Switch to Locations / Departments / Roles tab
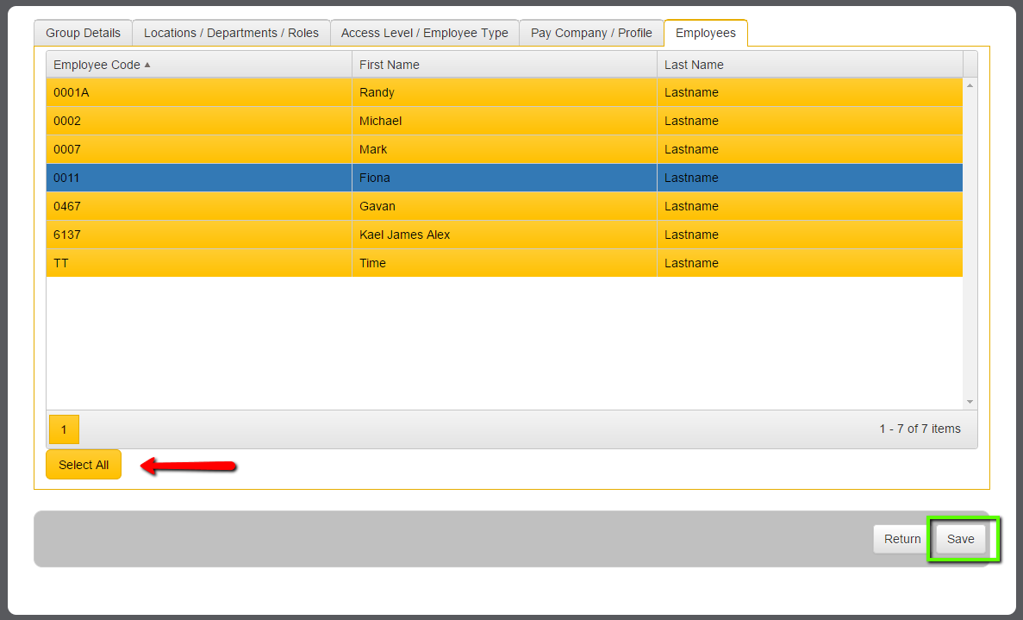Screen dimensions: 1023x620 click(231, 34)
